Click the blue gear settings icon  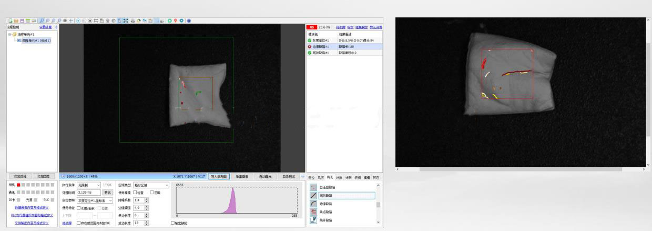click(x=181, y=21)
